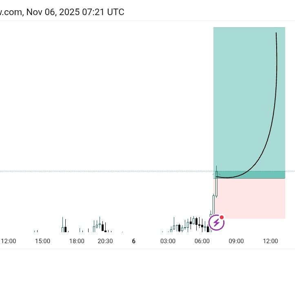Click the 18:00 time axis label
Screen dimensions: 295x295
click(77, 241)
